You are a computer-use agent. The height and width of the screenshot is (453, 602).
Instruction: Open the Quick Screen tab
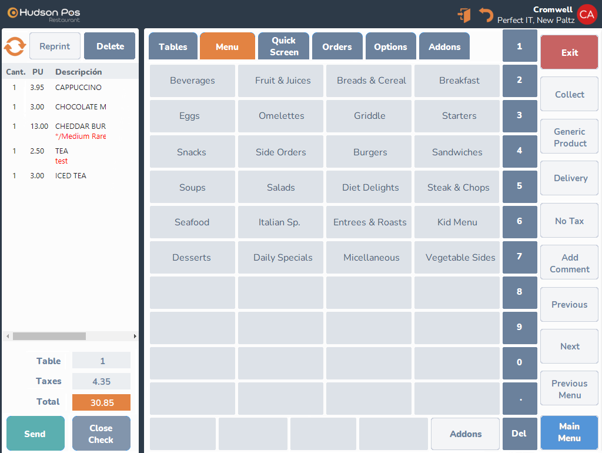click(284, 46)
